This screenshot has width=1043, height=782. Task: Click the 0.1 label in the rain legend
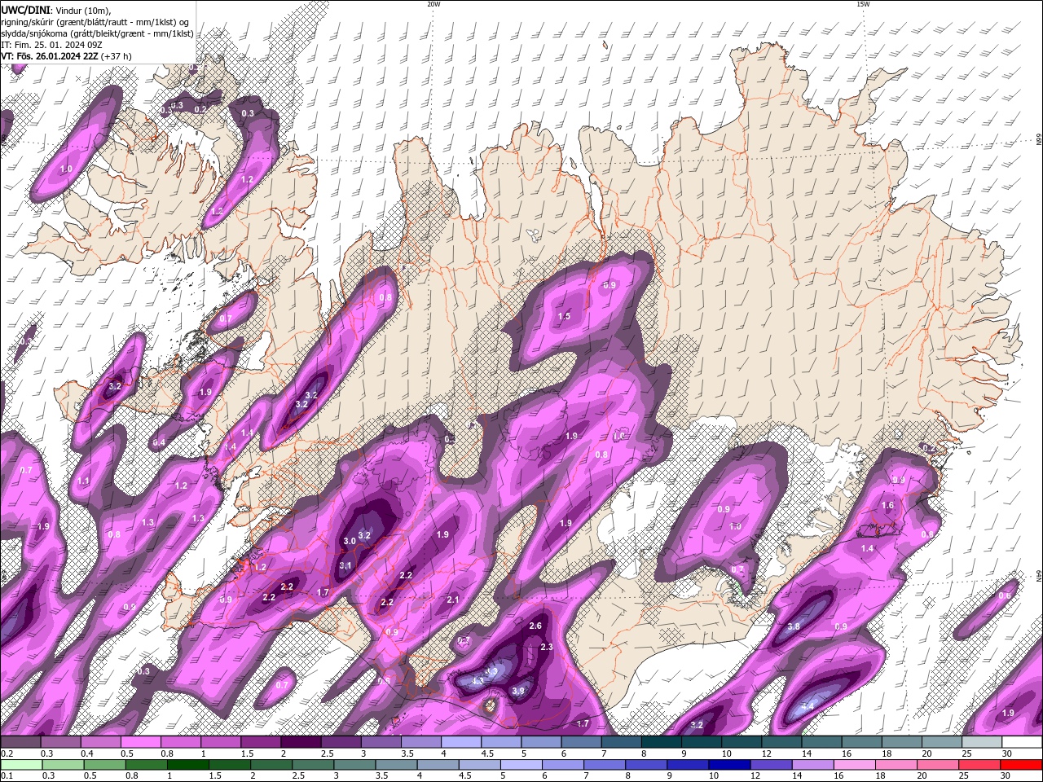point(6,776)
